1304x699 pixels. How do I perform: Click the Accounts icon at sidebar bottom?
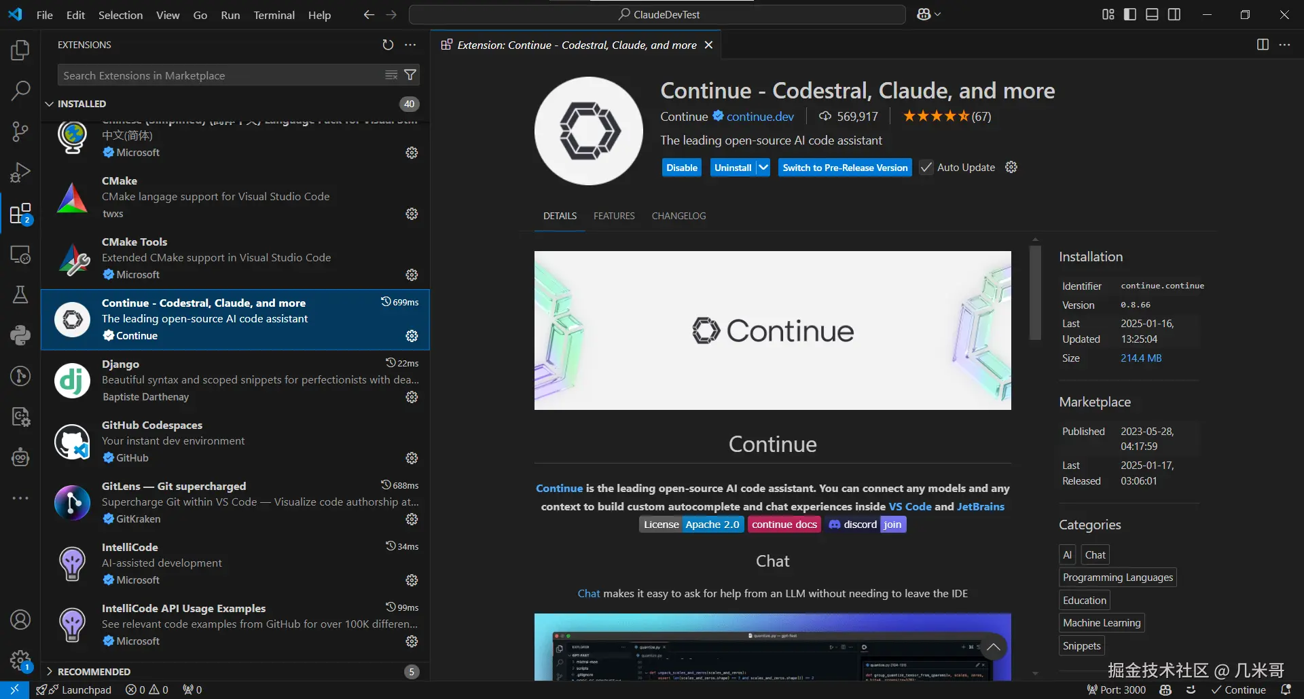[x=20, y=619]
